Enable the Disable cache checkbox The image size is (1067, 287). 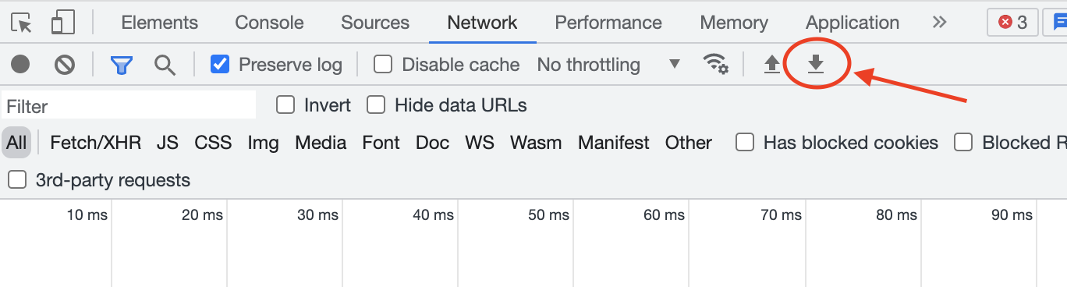[382, 64]
